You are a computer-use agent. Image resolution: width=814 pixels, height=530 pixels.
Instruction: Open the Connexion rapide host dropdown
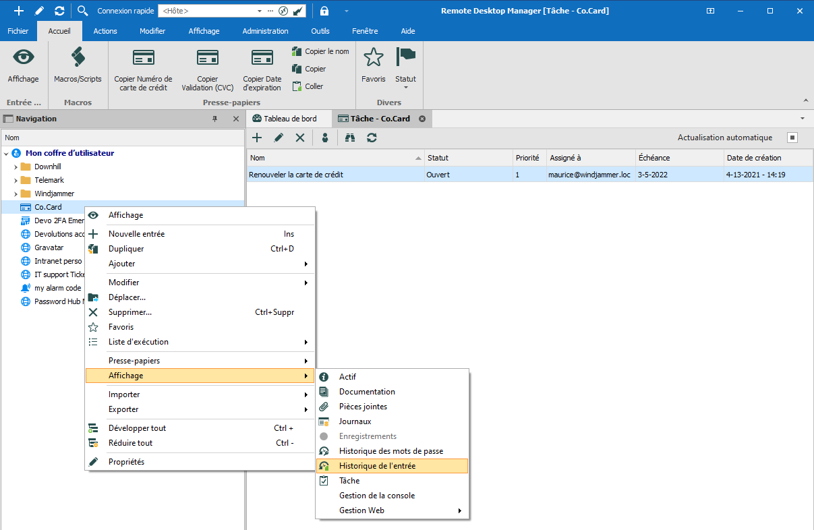(x=260, y=11)
